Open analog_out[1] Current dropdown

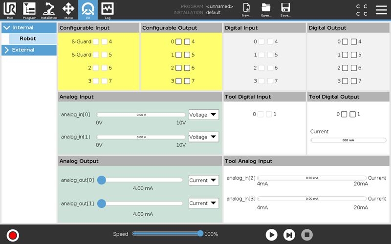point(204,203)
